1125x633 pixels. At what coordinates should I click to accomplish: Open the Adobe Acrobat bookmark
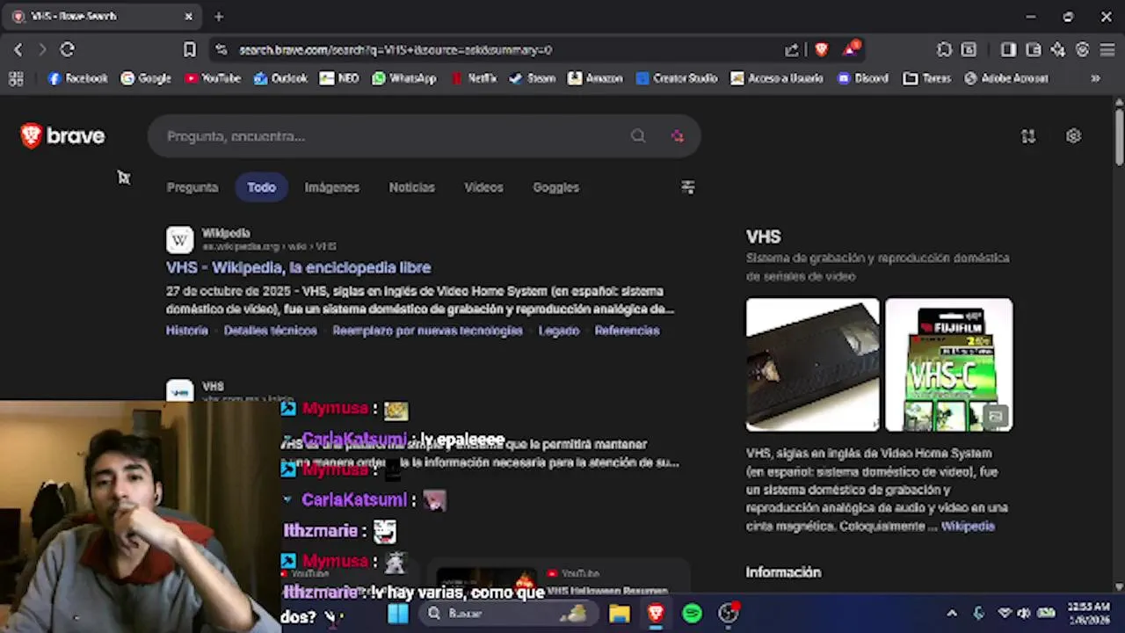click(x=1006, y=78)
